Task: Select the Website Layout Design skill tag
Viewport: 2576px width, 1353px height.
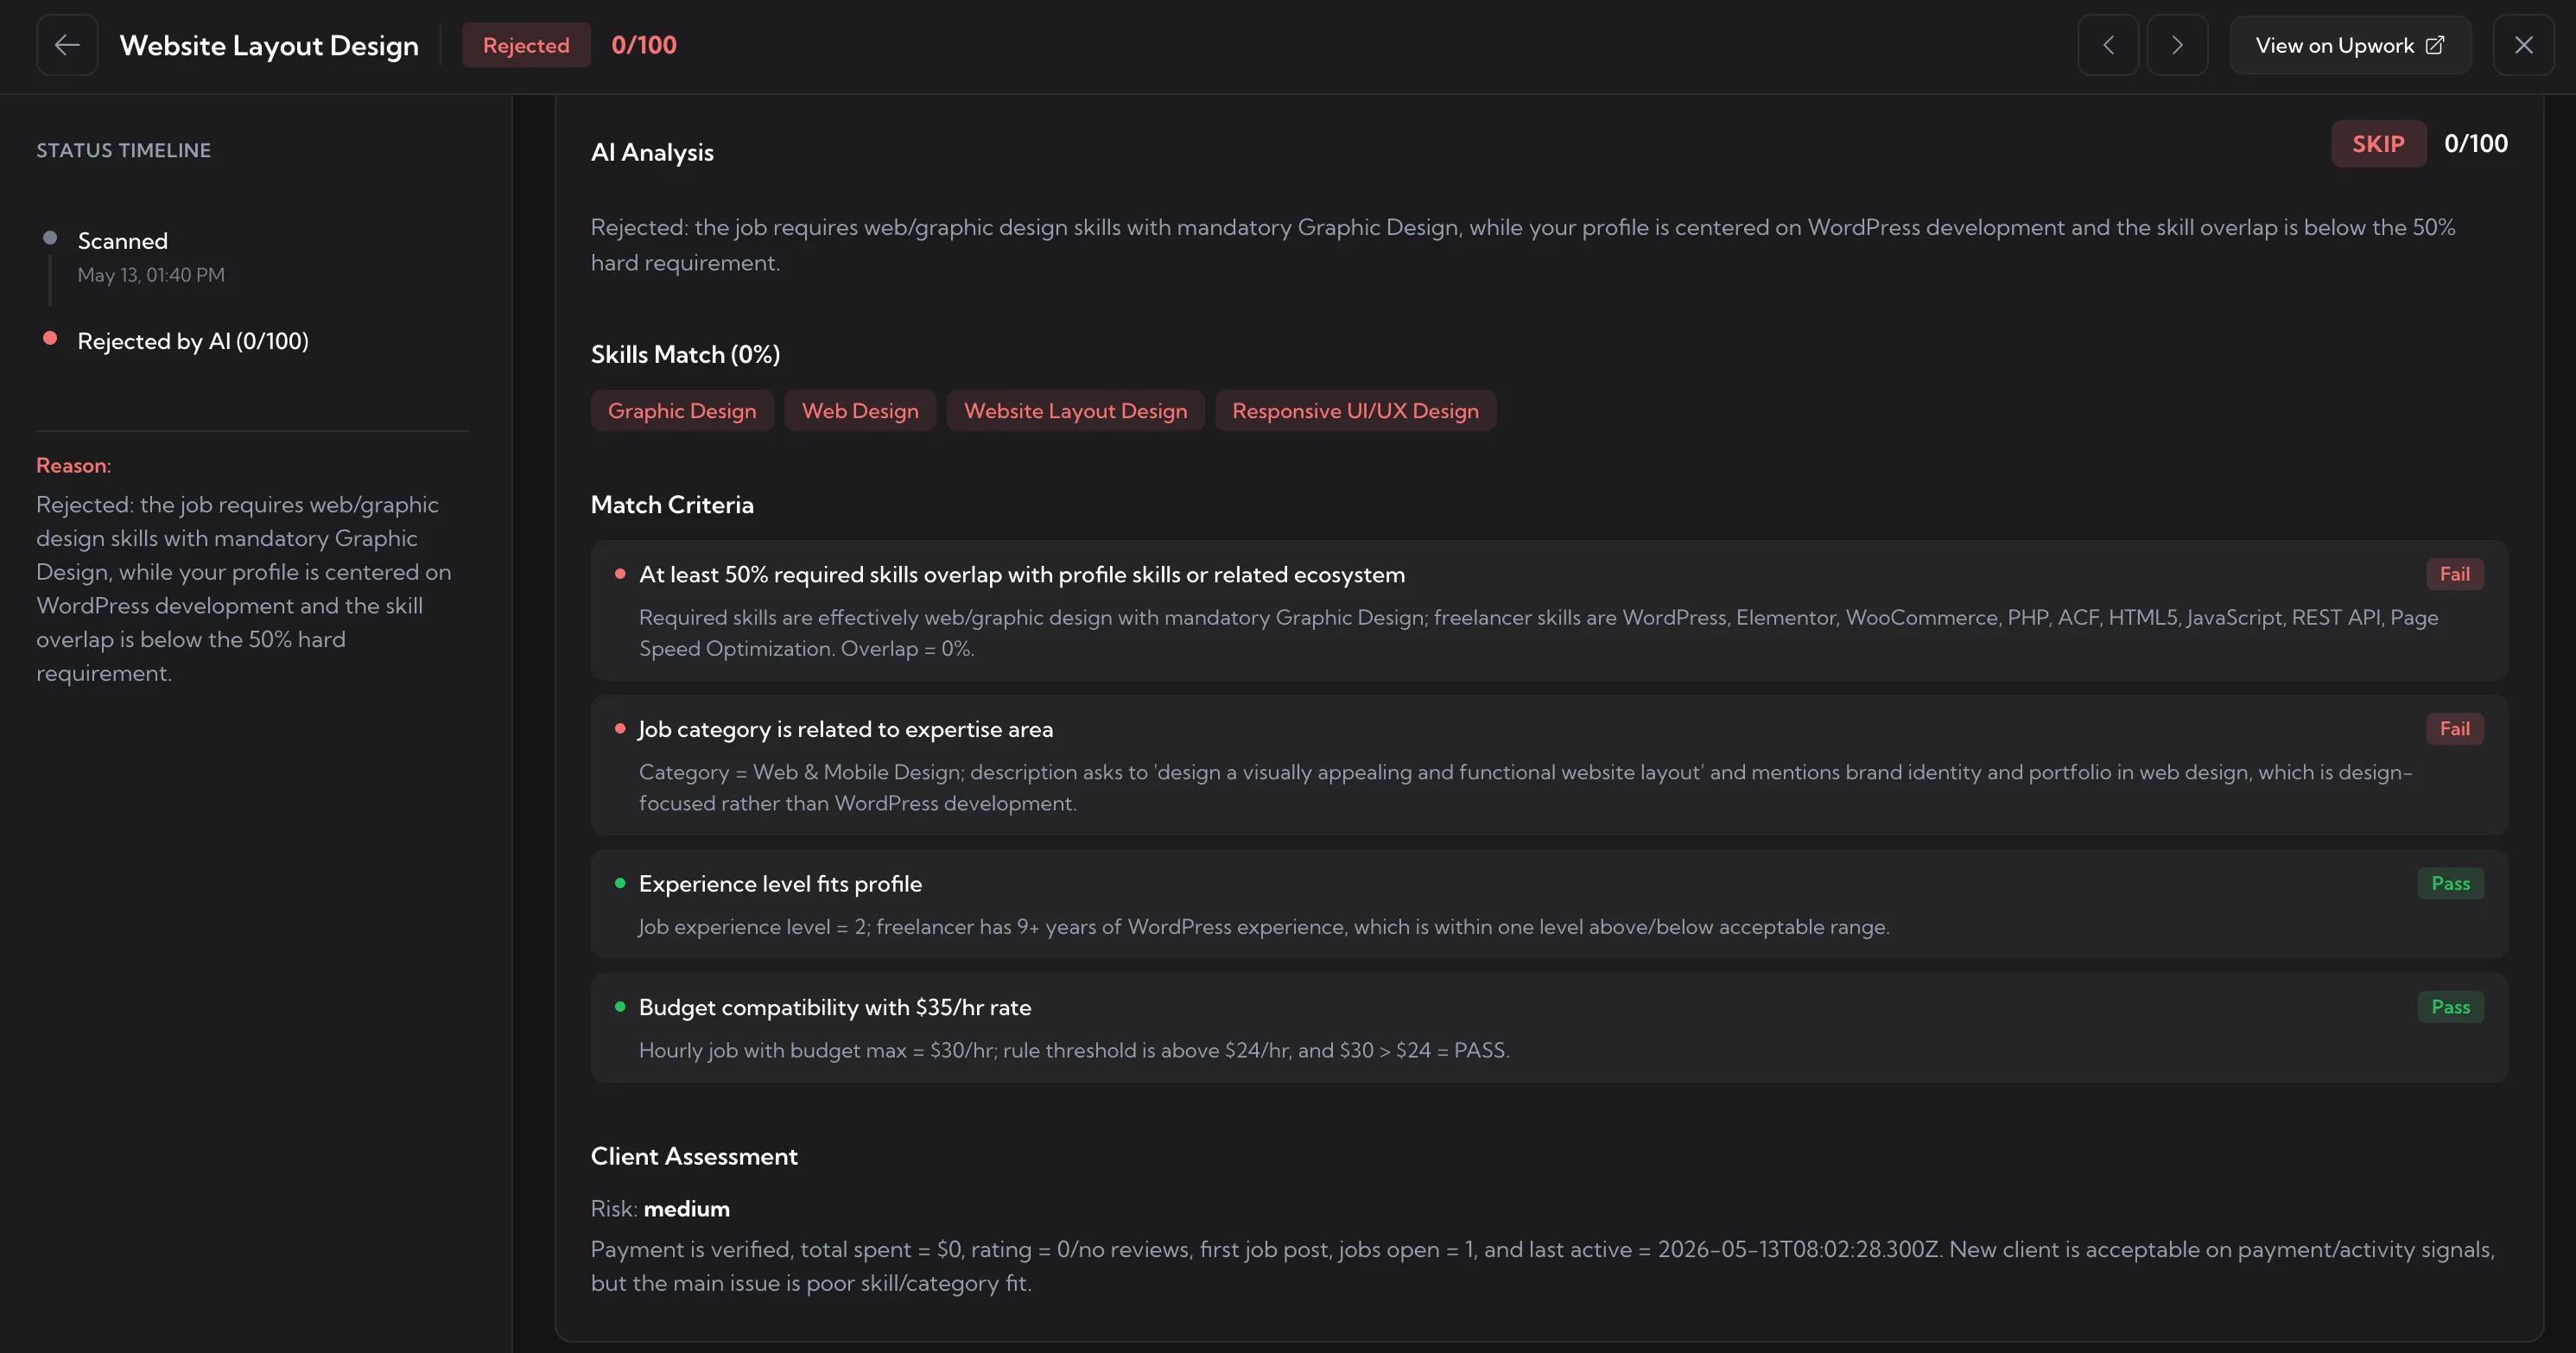Action: click(1075, 411)
